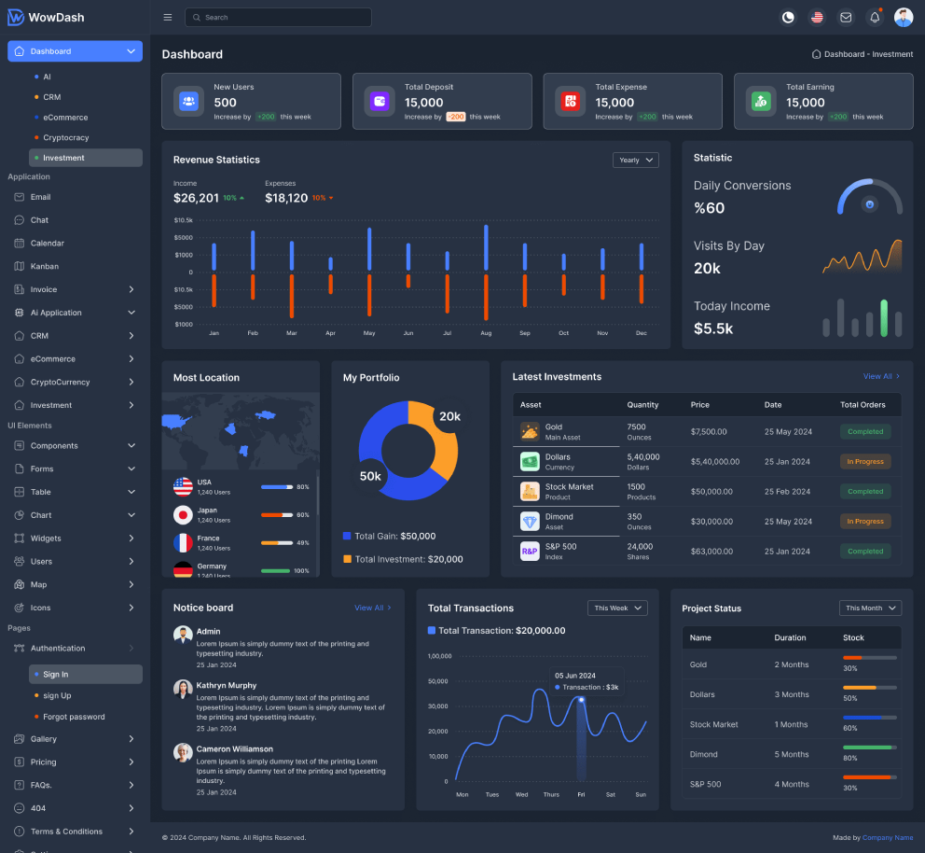Image resolution: width=925 pixels, height=853 pixels.
Task: Open the This Week transactions dropdown
Action: [x=617, y=608]
